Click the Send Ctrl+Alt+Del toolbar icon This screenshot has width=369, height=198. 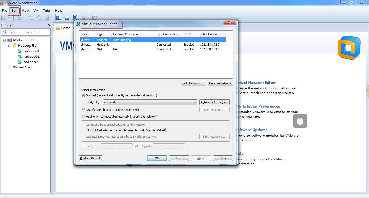[19, 18]
